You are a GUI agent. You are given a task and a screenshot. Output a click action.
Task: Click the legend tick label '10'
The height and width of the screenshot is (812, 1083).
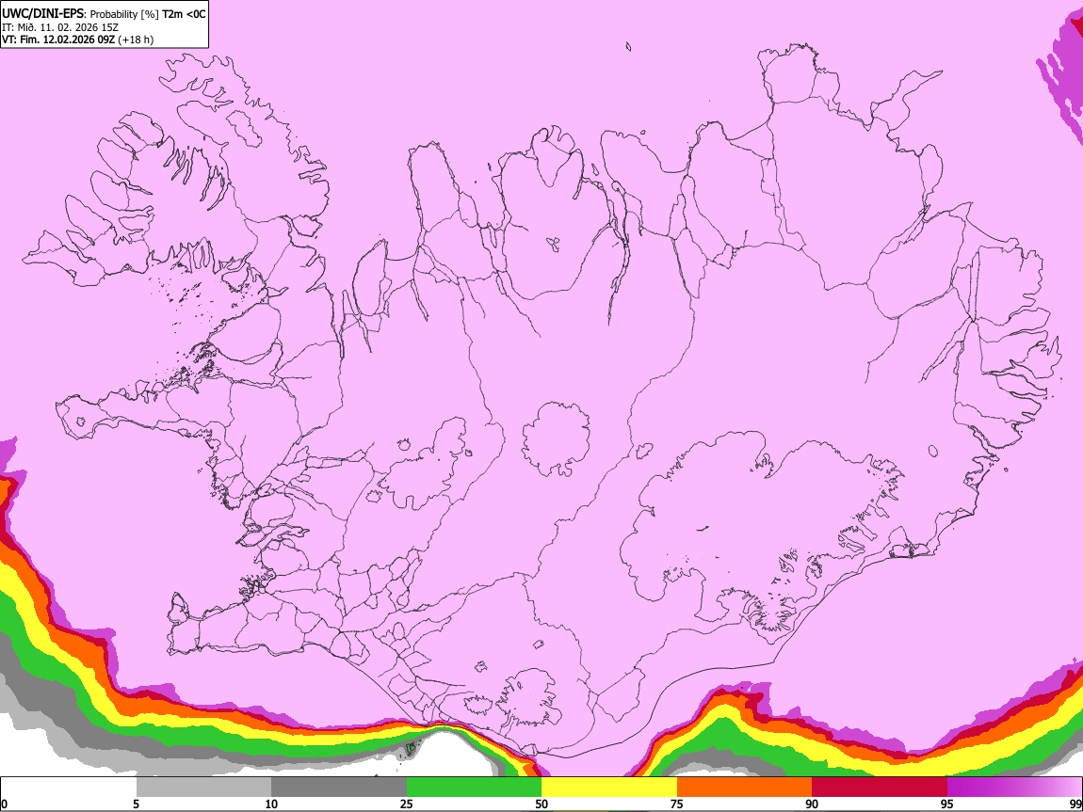[271, 804]
